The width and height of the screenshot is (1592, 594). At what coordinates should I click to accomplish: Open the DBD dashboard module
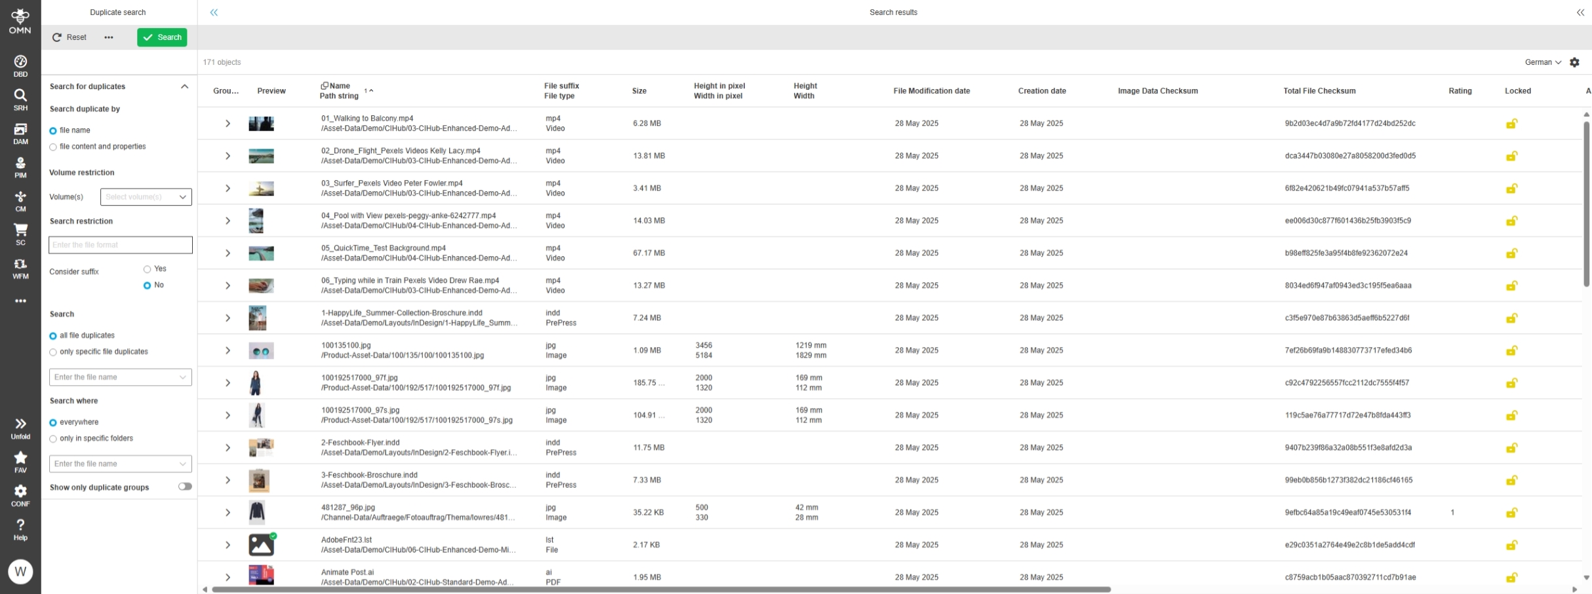[x=20, y=66]
